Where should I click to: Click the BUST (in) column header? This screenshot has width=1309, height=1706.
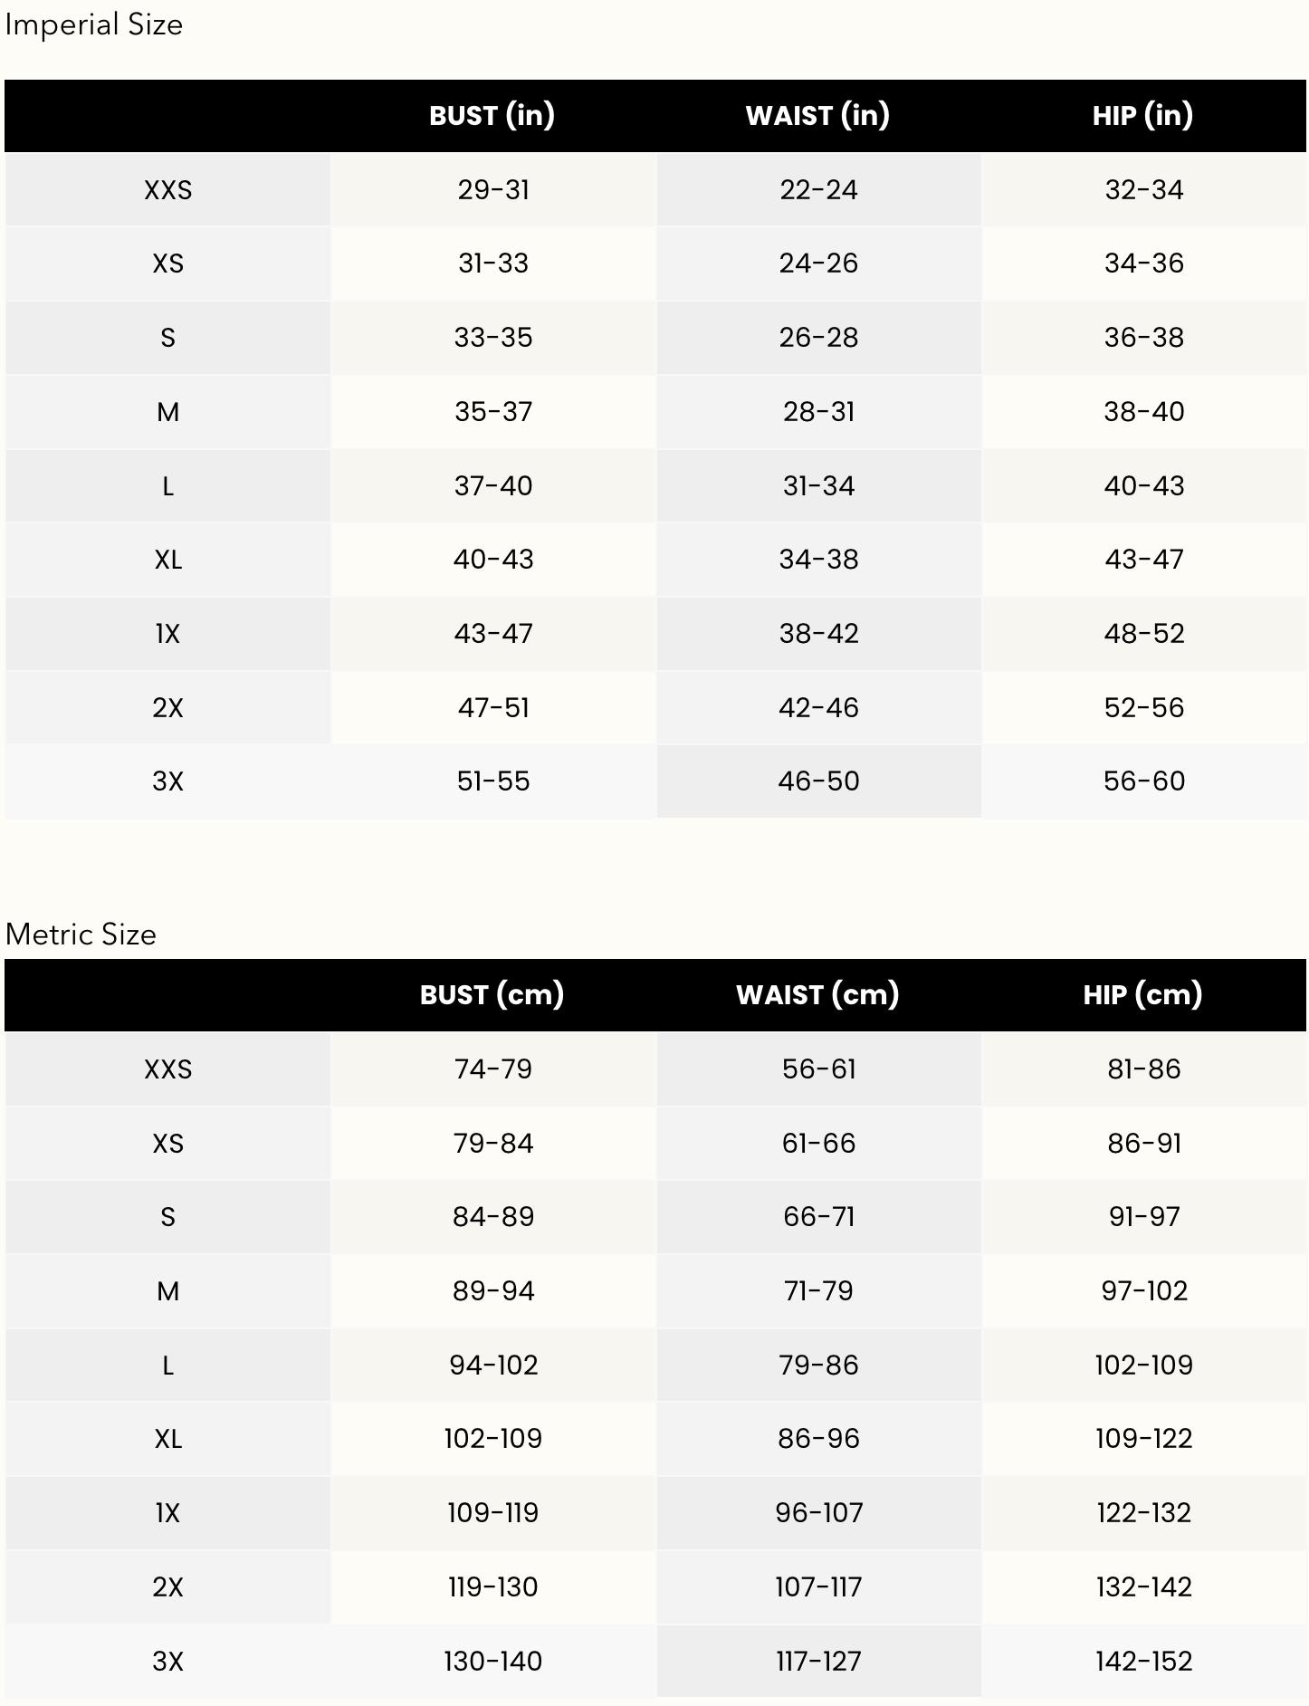point(492,115)
